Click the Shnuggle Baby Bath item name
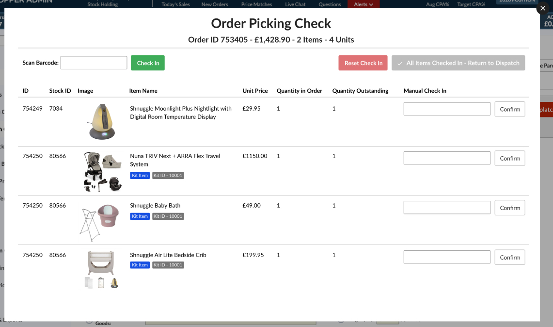The height and width of the screenshot is (327, 553). (155, 206)
